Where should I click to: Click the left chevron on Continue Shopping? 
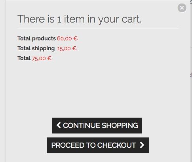59,125
